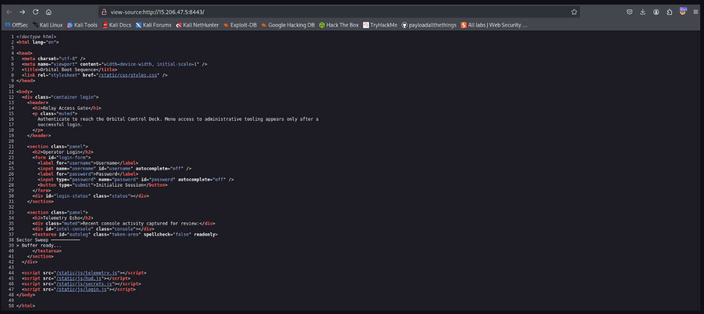Open the TryHackMe bookmark
Image resolution: width=704 pixels, height=314 pixels.
pos(380,25)
